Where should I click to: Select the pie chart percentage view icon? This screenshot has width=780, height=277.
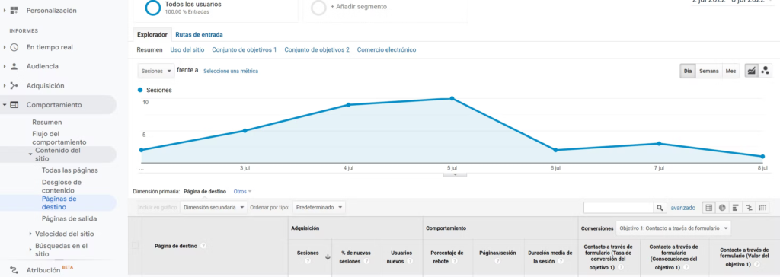pyautogui.click(x=722, y=208)
